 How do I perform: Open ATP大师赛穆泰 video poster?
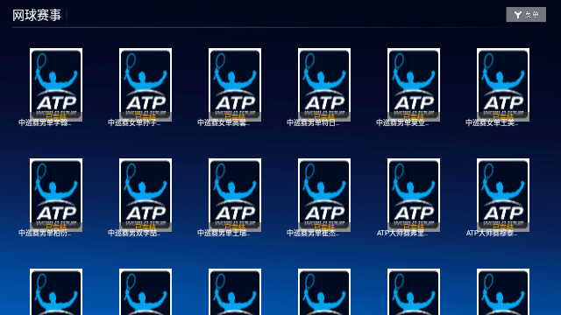point(503,195)
